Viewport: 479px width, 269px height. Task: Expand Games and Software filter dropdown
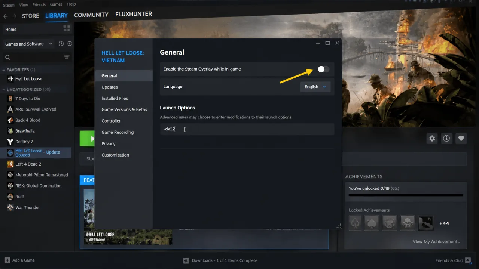28,44
